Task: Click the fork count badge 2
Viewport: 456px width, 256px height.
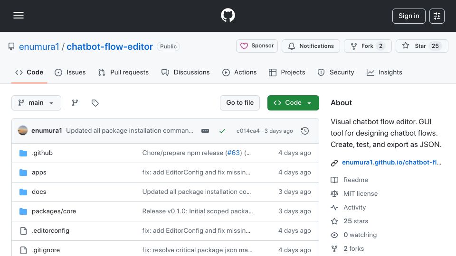Action: tap(380, 46)
